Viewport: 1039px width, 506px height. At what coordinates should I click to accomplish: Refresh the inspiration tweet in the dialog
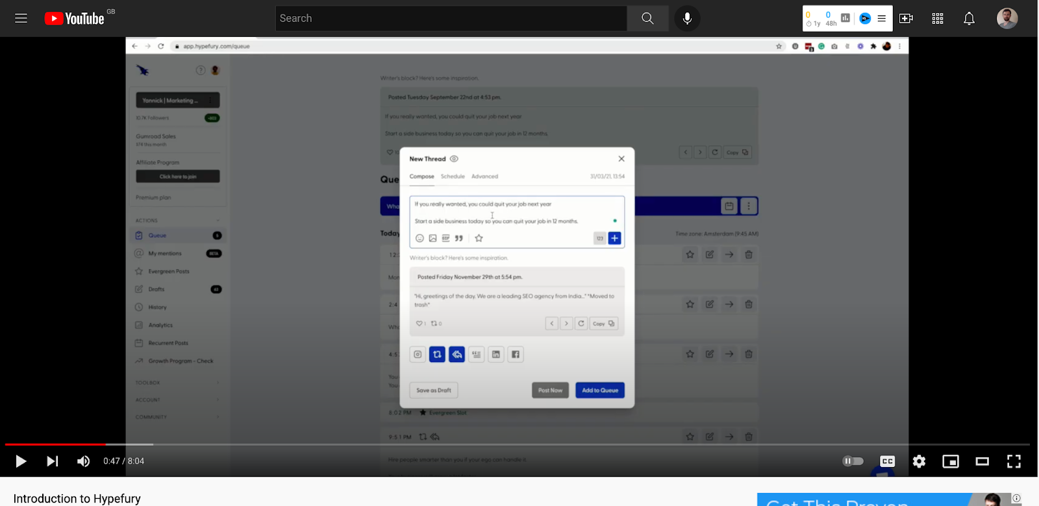(x=581, y=323)
